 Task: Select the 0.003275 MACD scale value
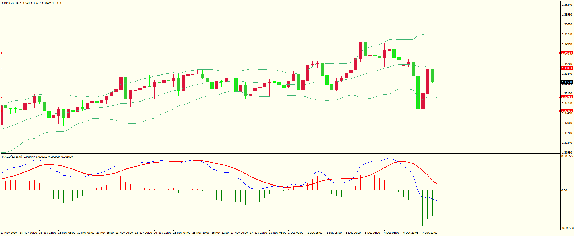(x=567, y=156)
